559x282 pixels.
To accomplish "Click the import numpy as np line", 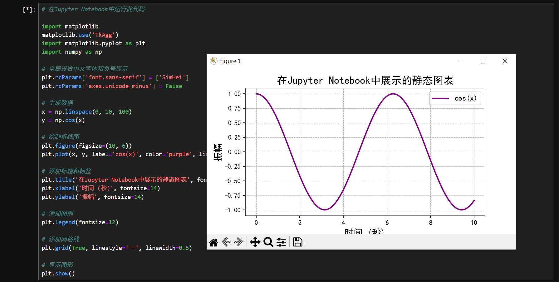I will pyautogui.click(x=72, y=52).
